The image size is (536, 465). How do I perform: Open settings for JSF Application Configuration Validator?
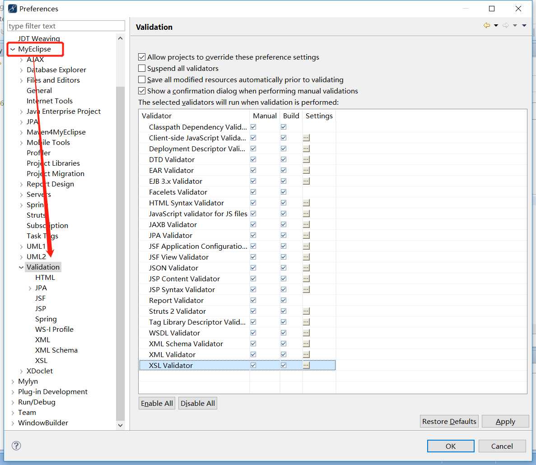(306, 246)
